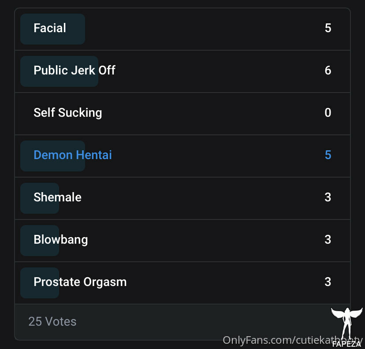Click the Facial result progress bar
365x349 pixels.
(x=52, y=29)
